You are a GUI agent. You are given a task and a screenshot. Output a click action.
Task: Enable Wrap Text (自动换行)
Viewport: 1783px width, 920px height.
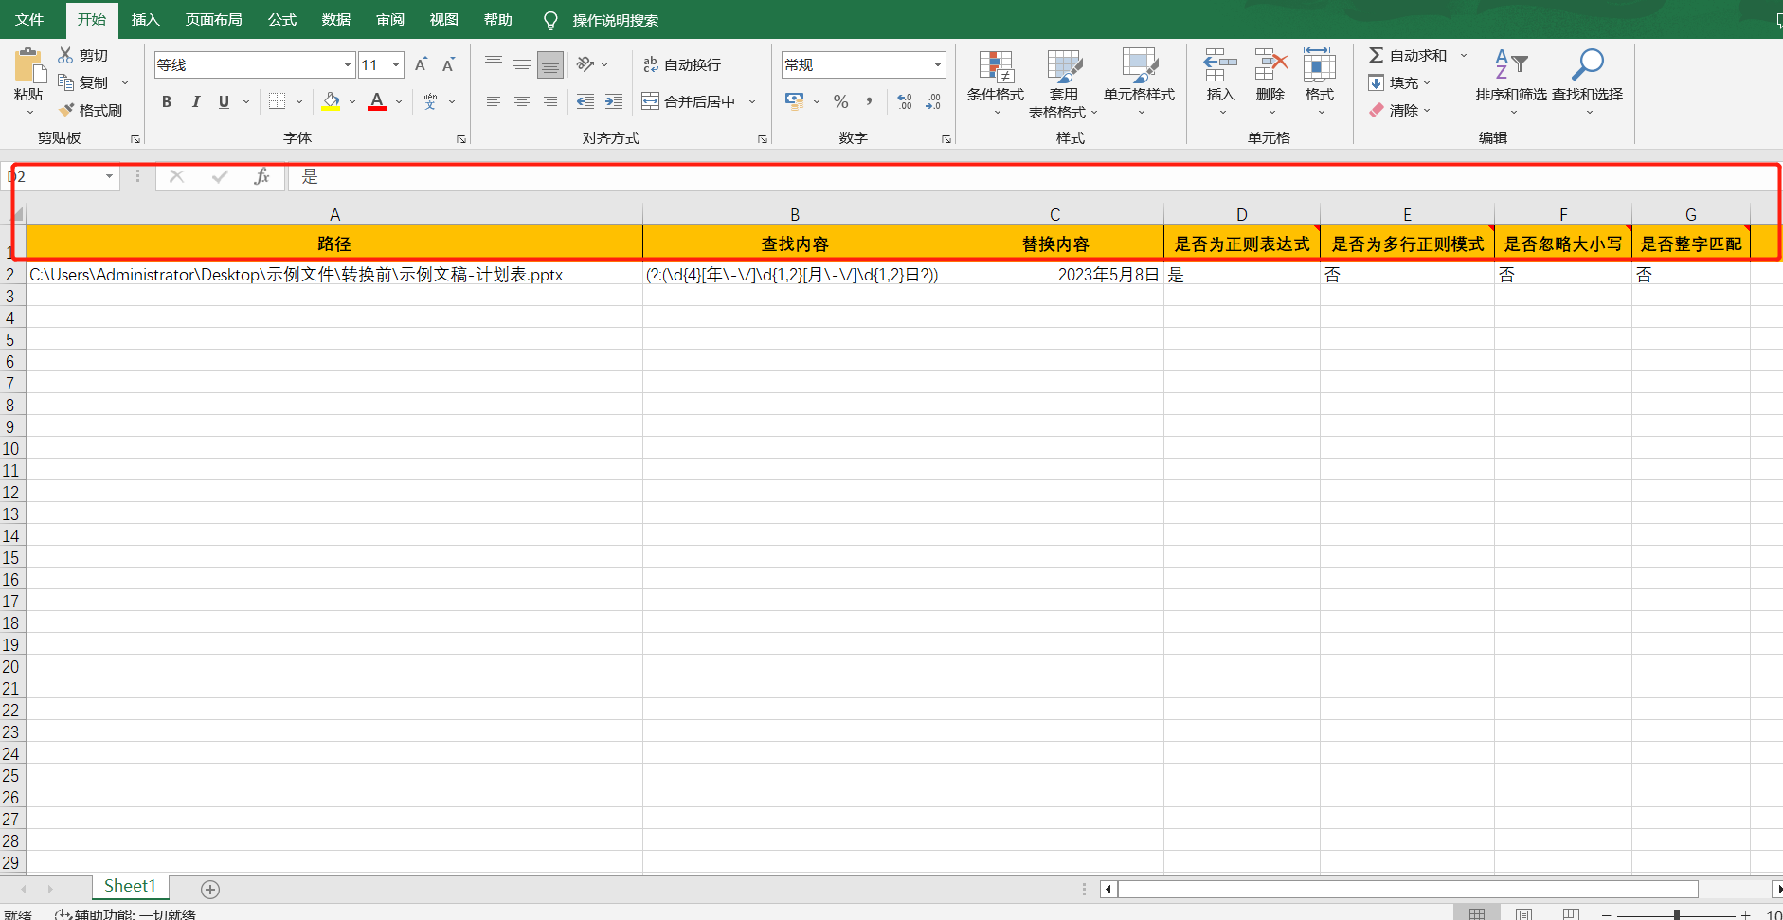click(x=684, y=64)
